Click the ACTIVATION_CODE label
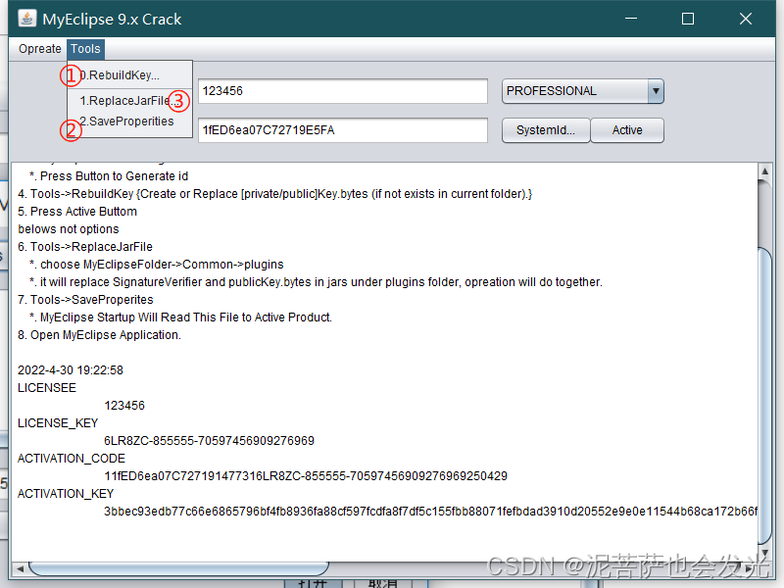 (x=72, y=459)
